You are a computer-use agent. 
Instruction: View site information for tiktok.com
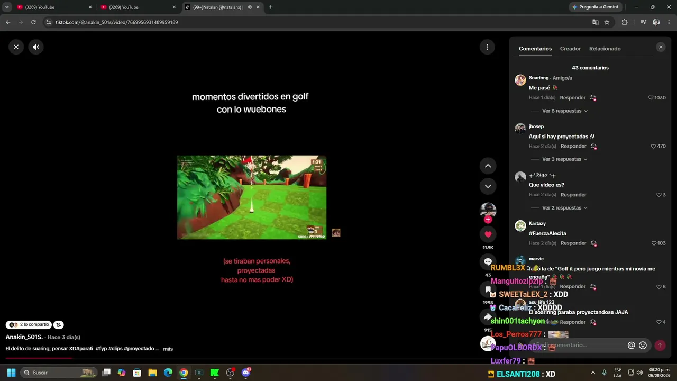point(49,22)
